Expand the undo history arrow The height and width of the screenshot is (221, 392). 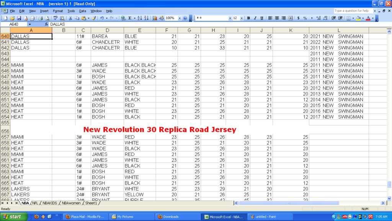click(x=106, y=18)
